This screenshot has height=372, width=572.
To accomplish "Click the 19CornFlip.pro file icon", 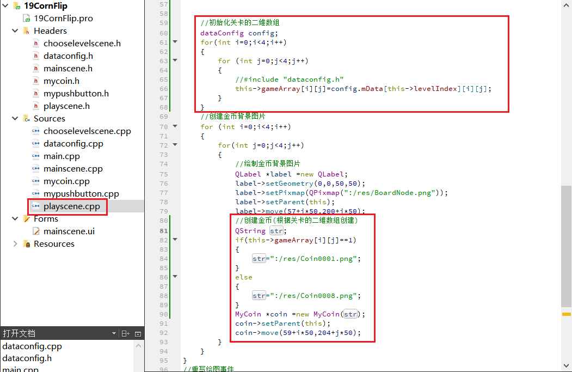I will [26, 19].
